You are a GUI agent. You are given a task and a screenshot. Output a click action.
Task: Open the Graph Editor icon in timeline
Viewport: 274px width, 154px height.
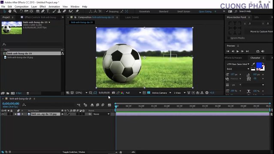pos(110,105)
